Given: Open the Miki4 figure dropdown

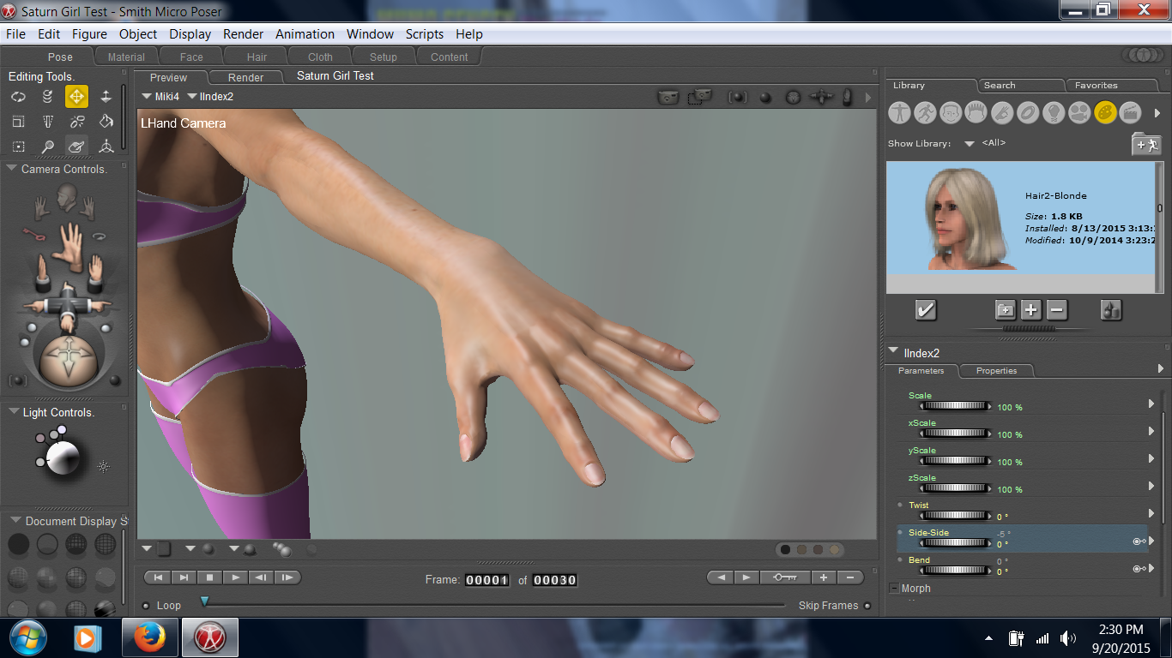Looking at the screenshot, I should tap(160, 97).
